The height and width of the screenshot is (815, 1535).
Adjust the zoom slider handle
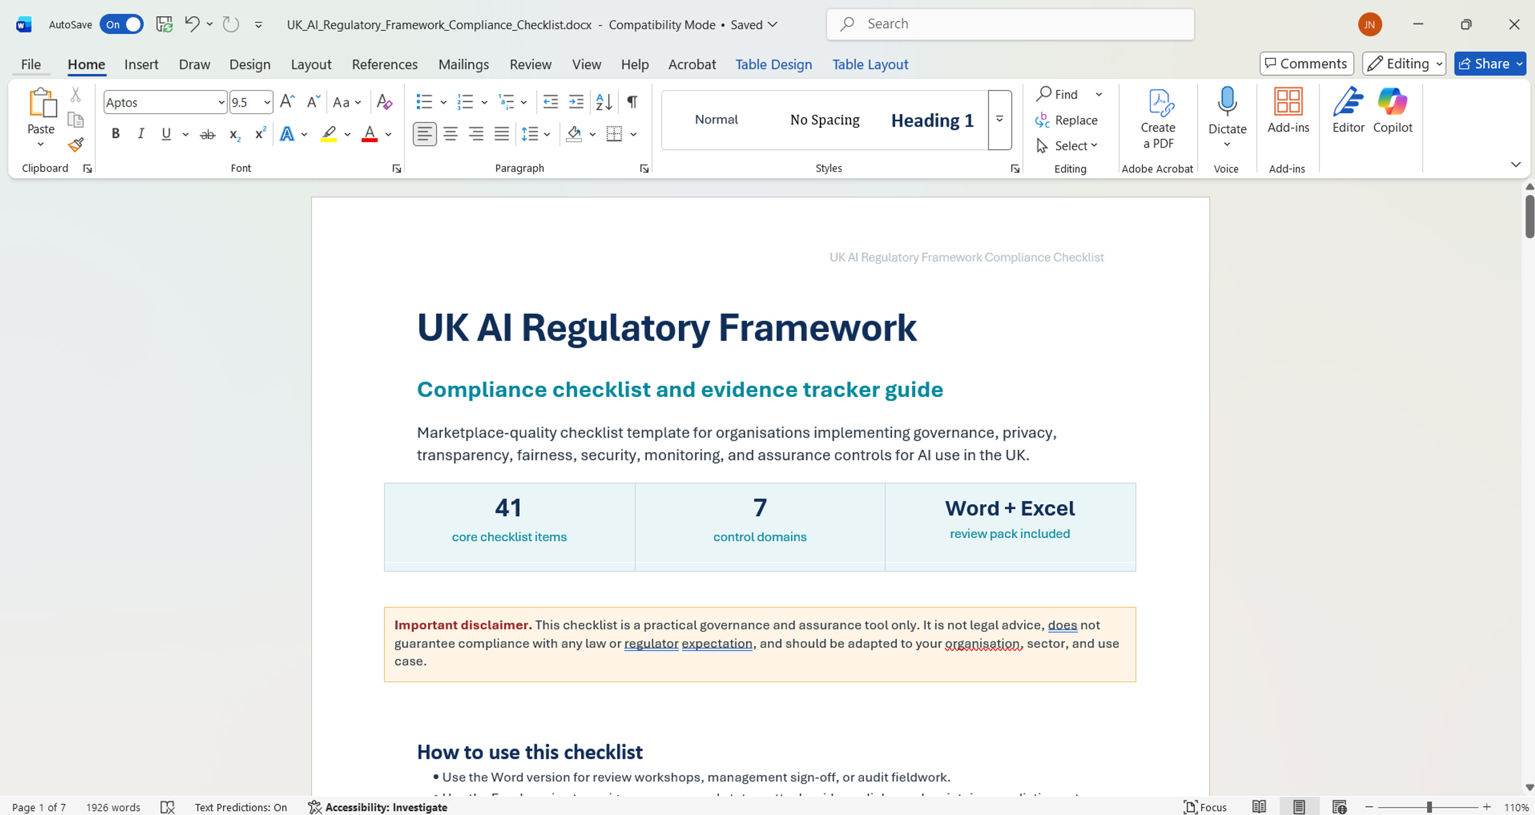click(x=1429, y=807)
